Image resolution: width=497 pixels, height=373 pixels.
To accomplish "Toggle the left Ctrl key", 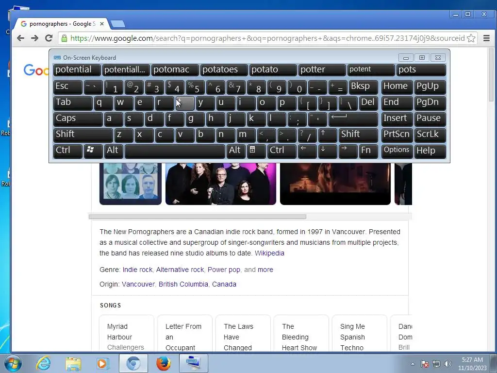I will point(68,151).
